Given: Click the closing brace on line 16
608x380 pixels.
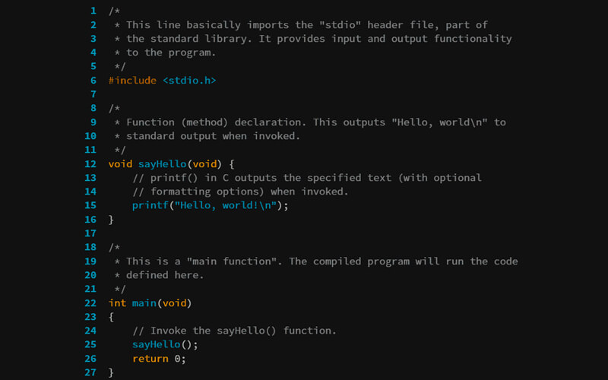Looking at the screenshot, I should click(111, 220).
